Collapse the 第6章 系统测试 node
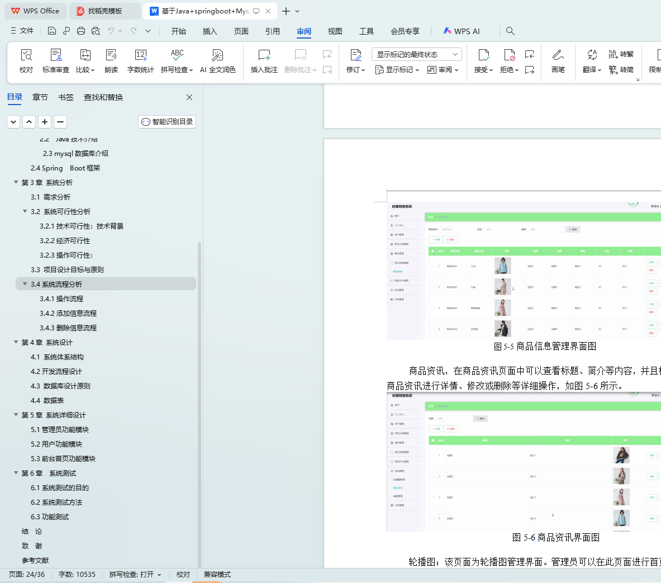This screenshot has height=583, width=661. click(x=16, y=473)
